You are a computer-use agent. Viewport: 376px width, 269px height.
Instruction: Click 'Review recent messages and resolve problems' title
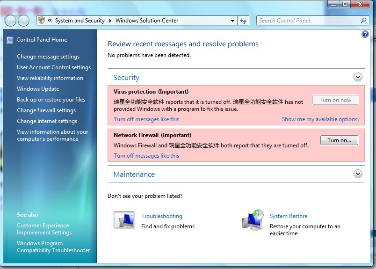(x=183, y=44)
